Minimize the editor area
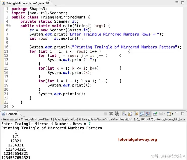The width and height of the screenshot is (187, 160). (x=177, y=2)
